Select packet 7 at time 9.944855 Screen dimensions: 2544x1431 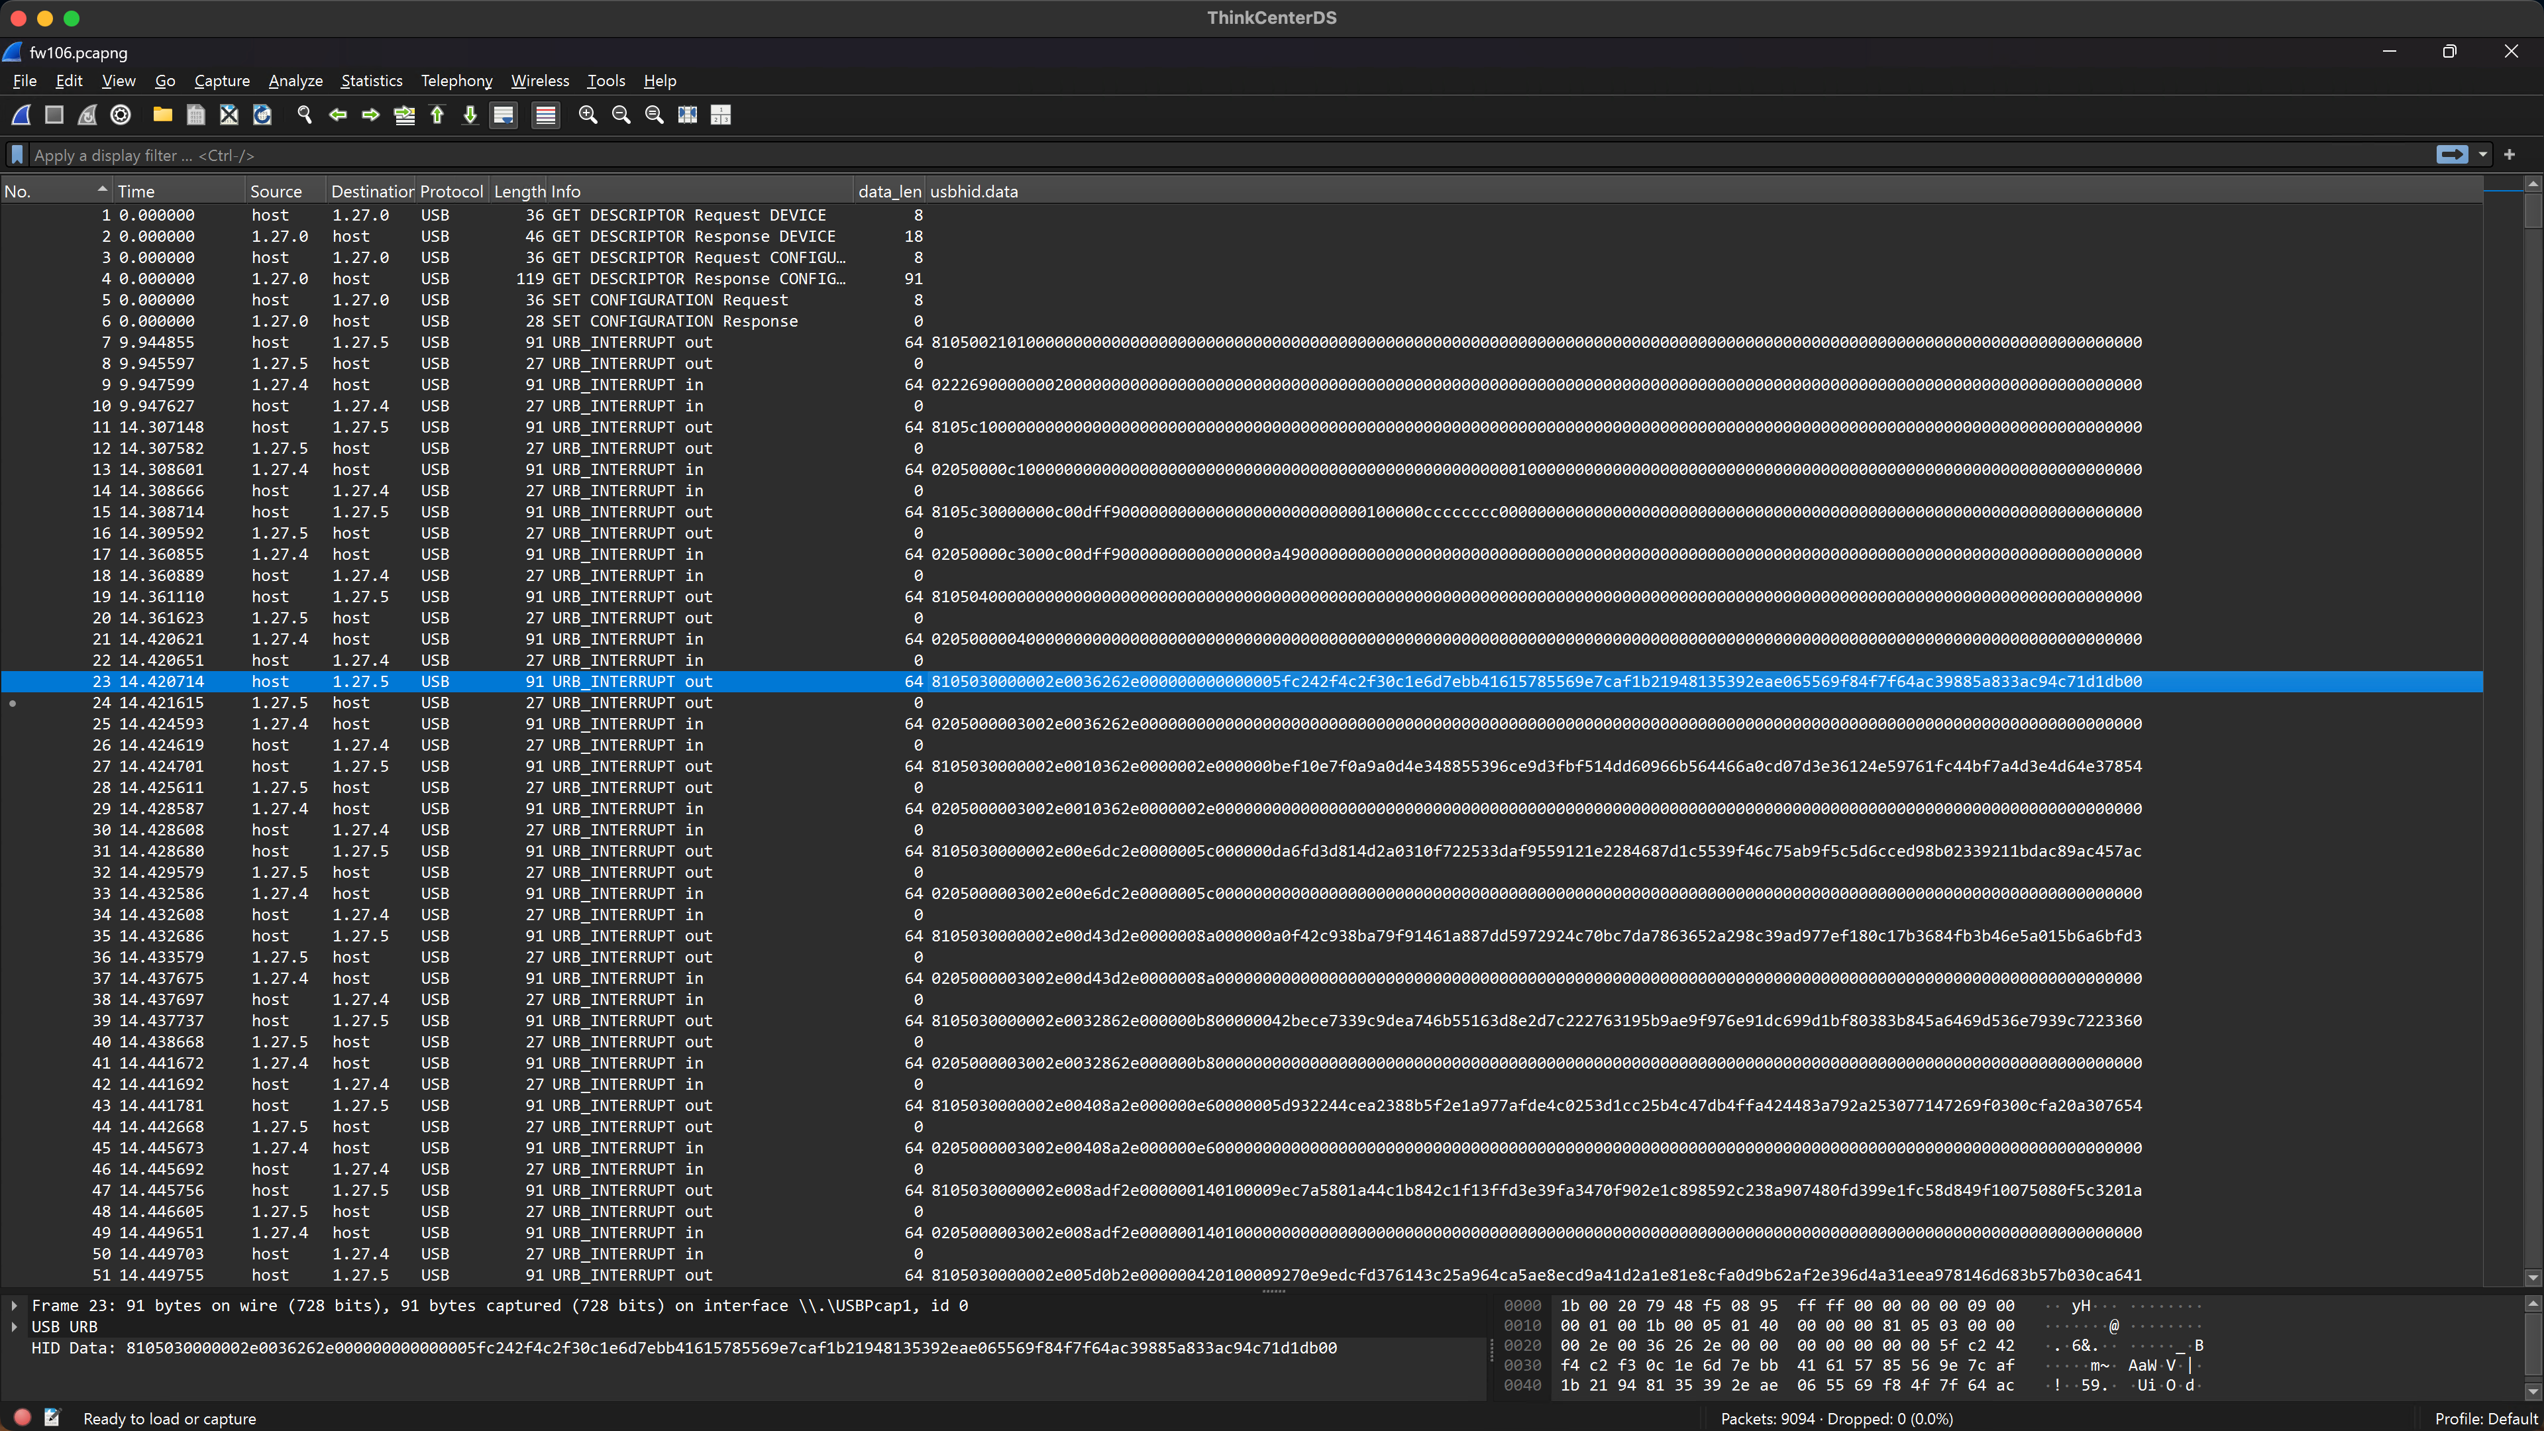point(1240,343)
